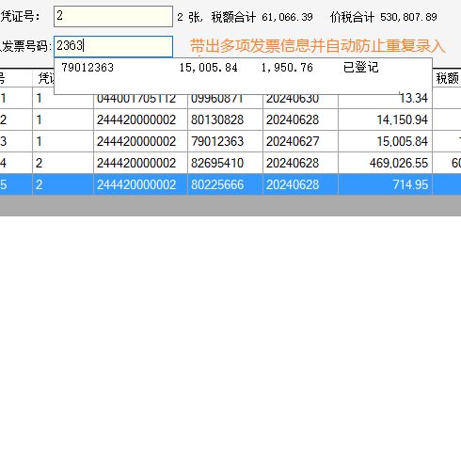461x461 pixels.
Task: Click invoice number cell 82695410
Action: pos(225,163)
